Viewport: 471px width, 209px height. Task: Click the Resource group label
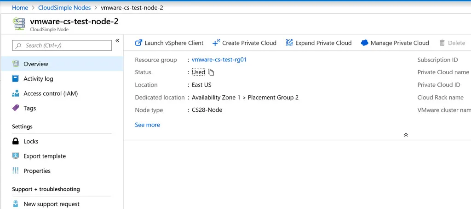click(156, 60)
